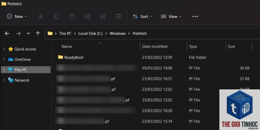Click the 36 KB size cell
This screenshot has width=260, height=130.
[x=245, y=68]
